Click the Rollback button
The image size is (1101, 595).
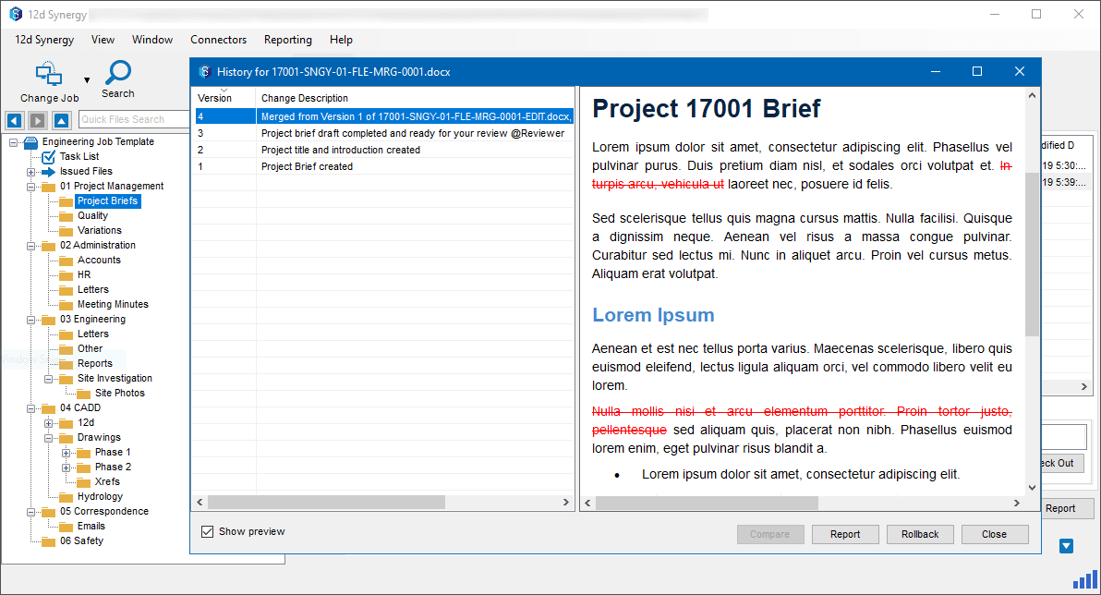tap(920, 534)
